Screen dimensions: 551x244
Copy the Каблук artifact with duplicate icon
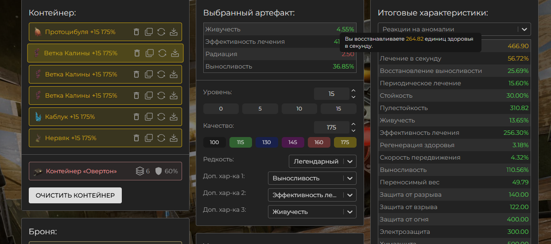pyautogui.click(x=149, y=117)
